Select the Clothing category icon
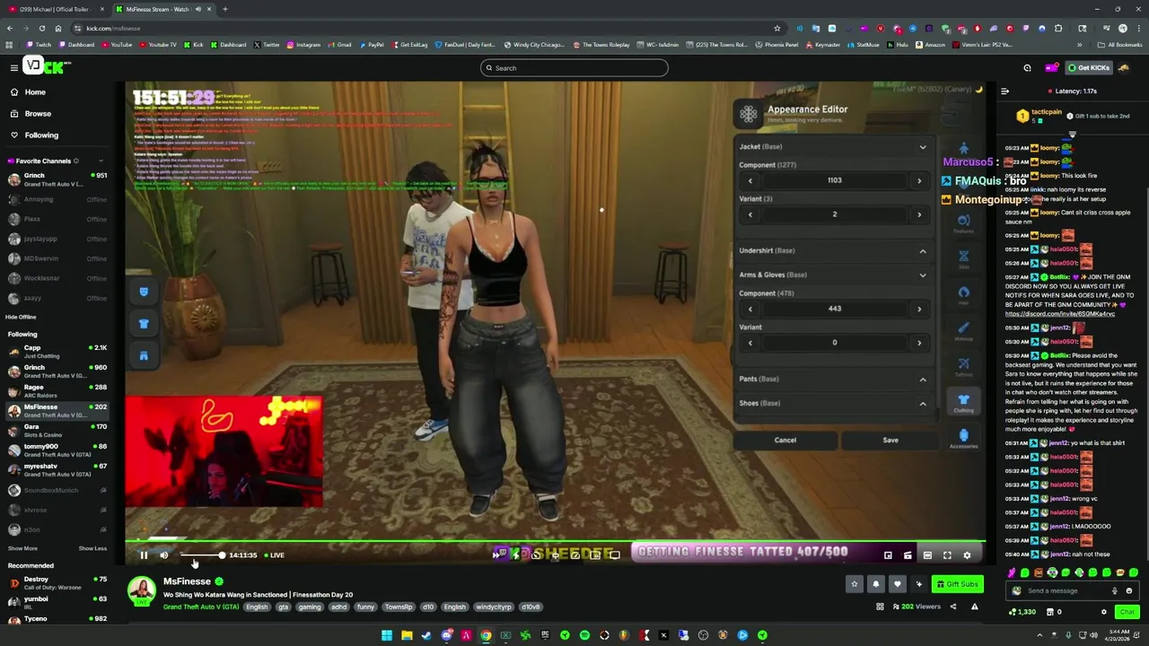Image resolution: width=1149 pixels, height=646 pixels. click(x=963, y=403)
